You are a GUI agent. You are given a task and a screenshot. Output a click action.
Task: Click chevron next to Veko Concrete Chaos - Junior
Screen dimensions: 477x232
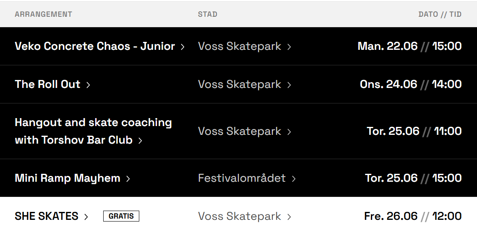coord(182,47)
